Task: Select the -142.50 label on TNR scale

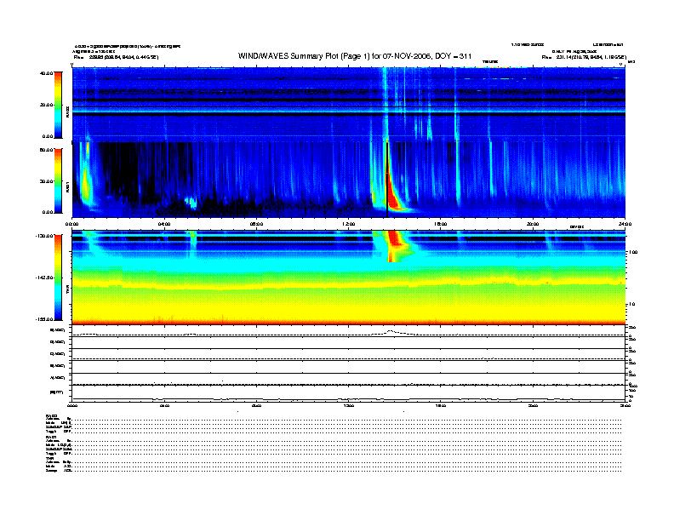Action: (44, 278)
